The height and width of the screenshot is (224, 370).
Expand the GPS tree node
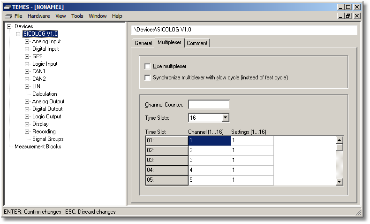coord(27,56)
